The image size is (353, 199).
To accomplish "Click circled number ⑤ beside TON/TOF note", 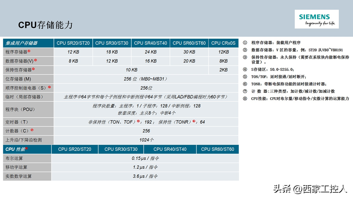I will pyautogui.click(x=245, y=77).
